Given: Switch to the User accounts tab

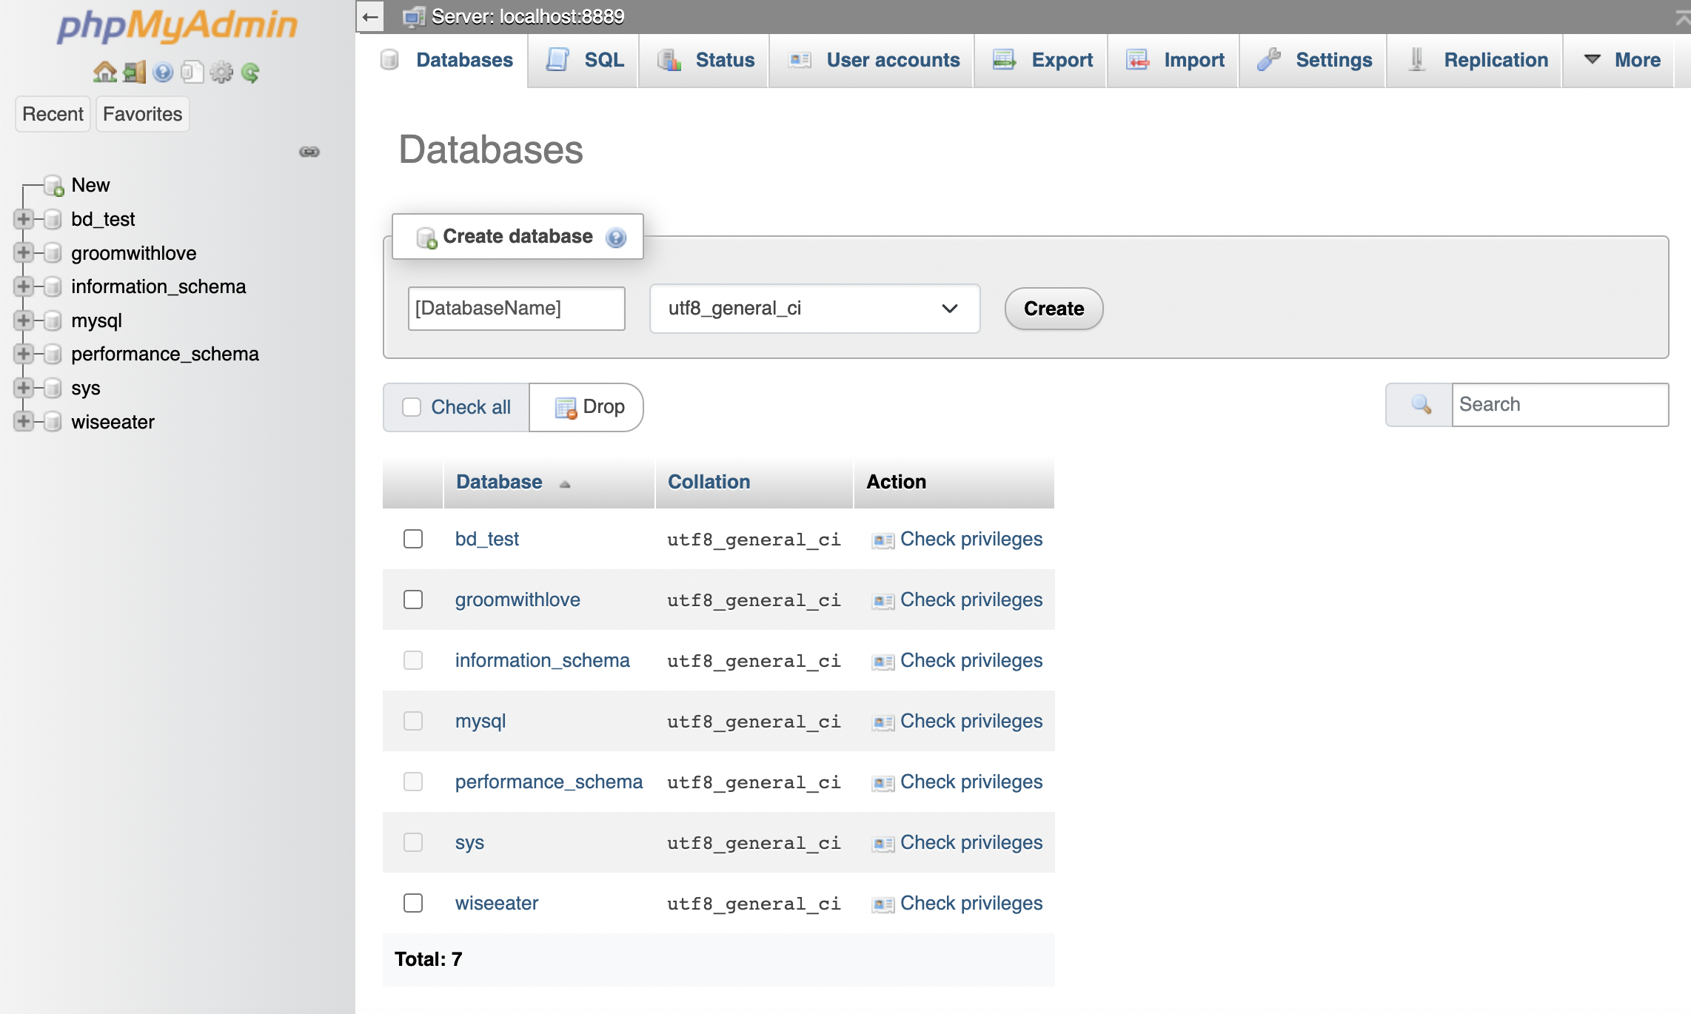Looking at the screenshot, I should (x=891, y=60).
